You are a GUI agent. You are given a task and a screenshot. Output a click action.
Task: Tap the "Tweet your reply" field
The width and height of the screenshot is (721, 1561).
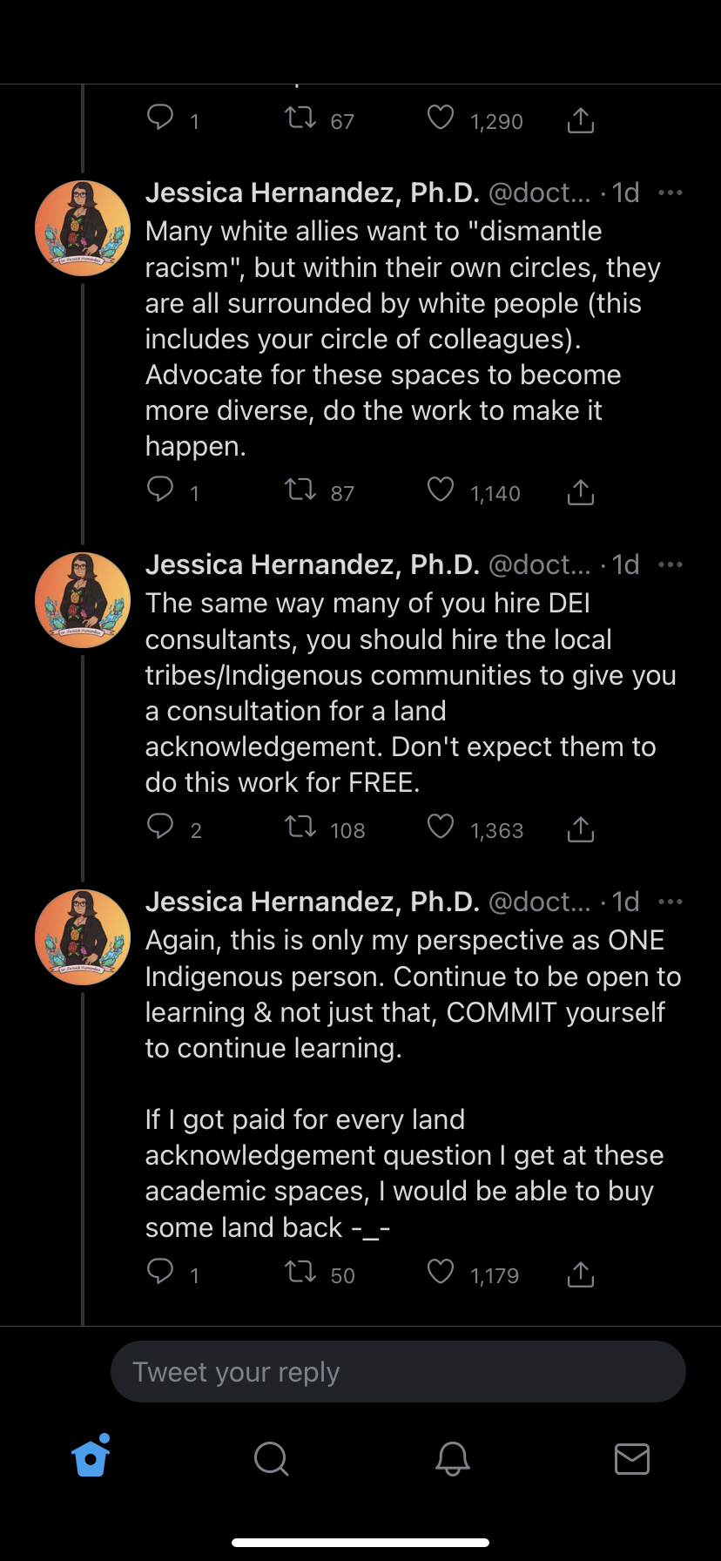pyautogui.click(x=398, y=1372)
